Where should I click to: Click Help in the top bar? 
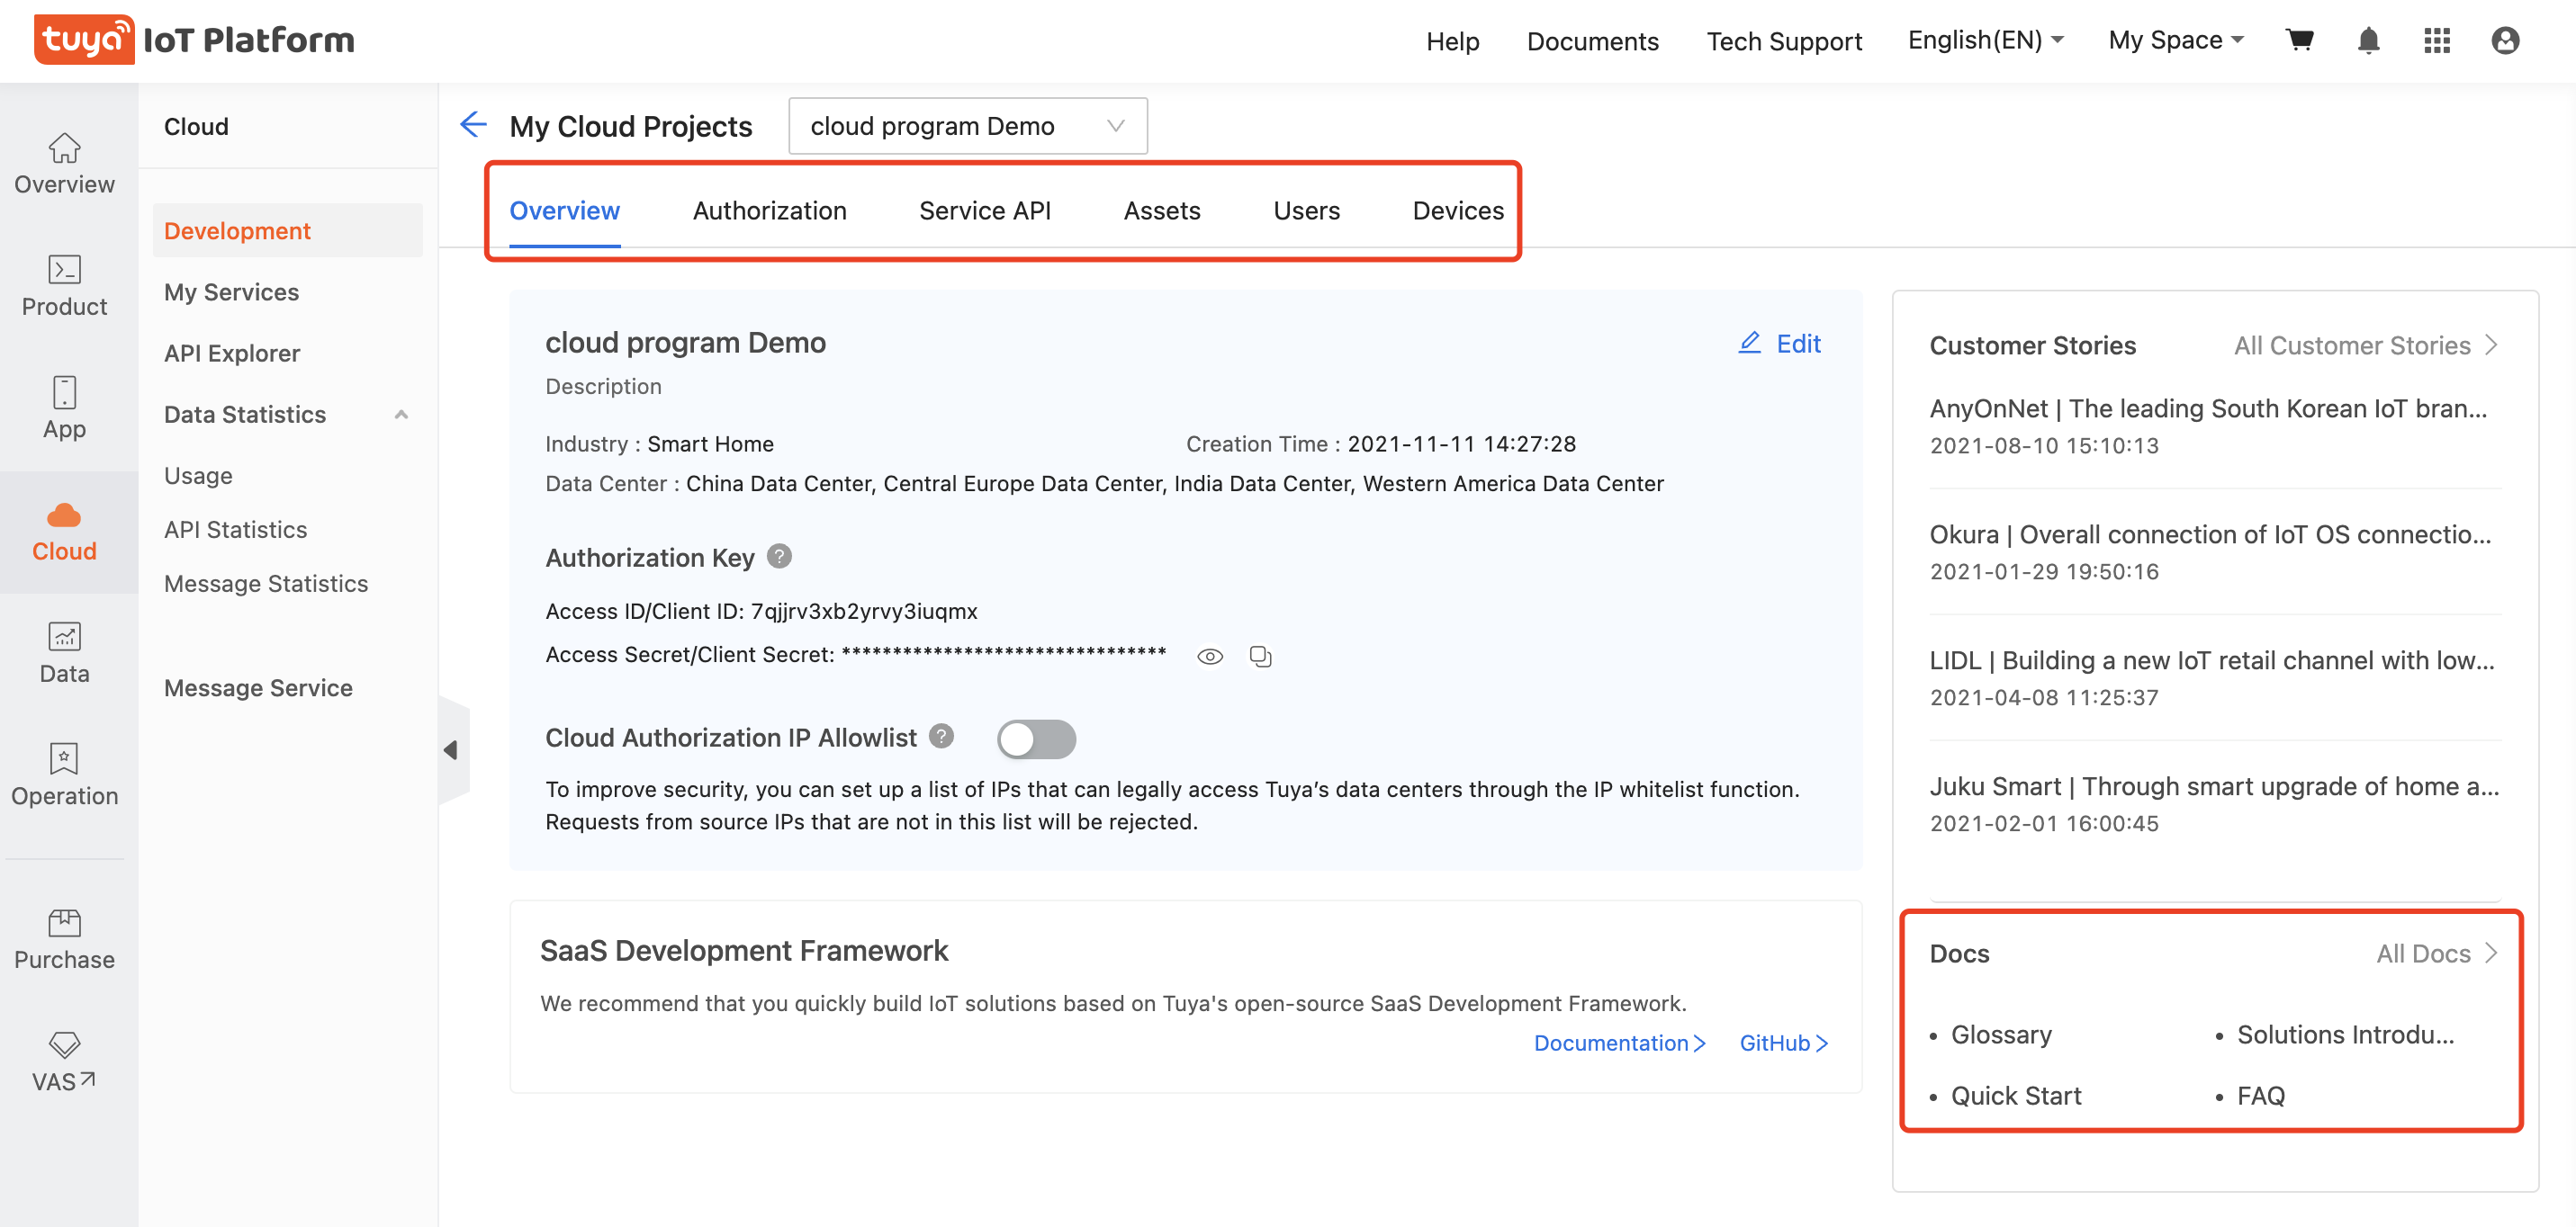coord(1452,41)
